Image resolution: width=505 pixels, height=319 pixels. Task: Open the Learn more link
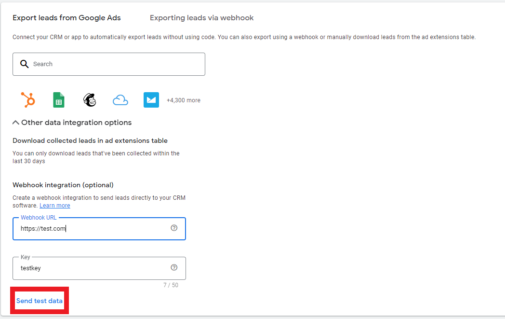[x=54, y=205]
